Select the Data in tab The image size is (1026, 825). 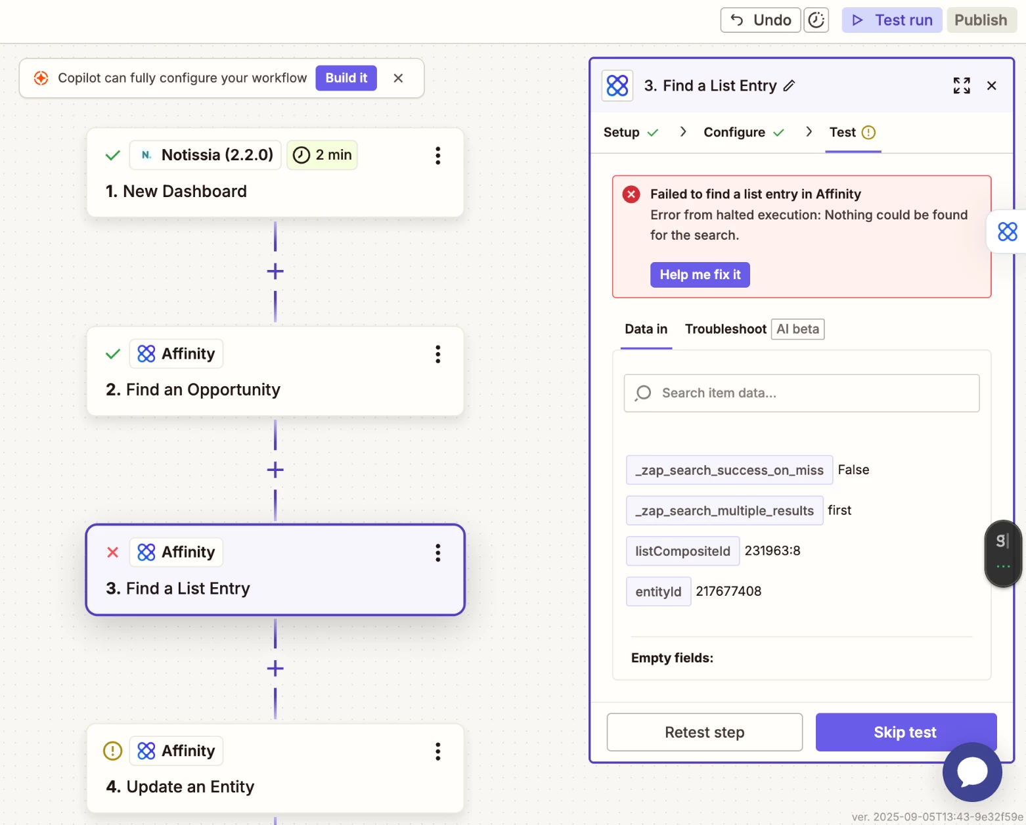tap(646, 329)
